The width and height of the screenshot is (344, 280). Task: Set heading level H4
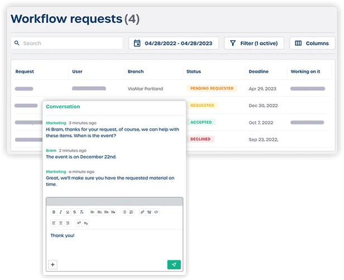tap(113, 212)
